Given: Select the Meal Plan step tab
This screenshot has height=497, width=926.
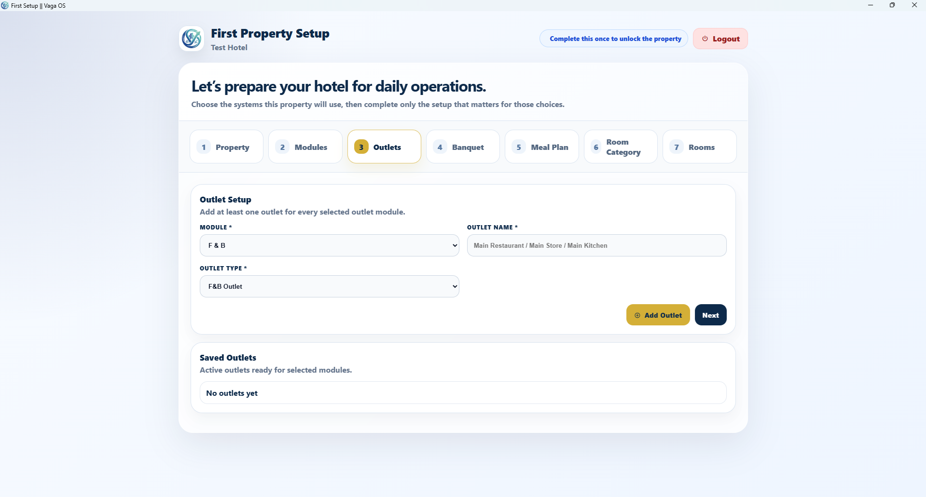Looking at the screenshot, I should (542, 147).
